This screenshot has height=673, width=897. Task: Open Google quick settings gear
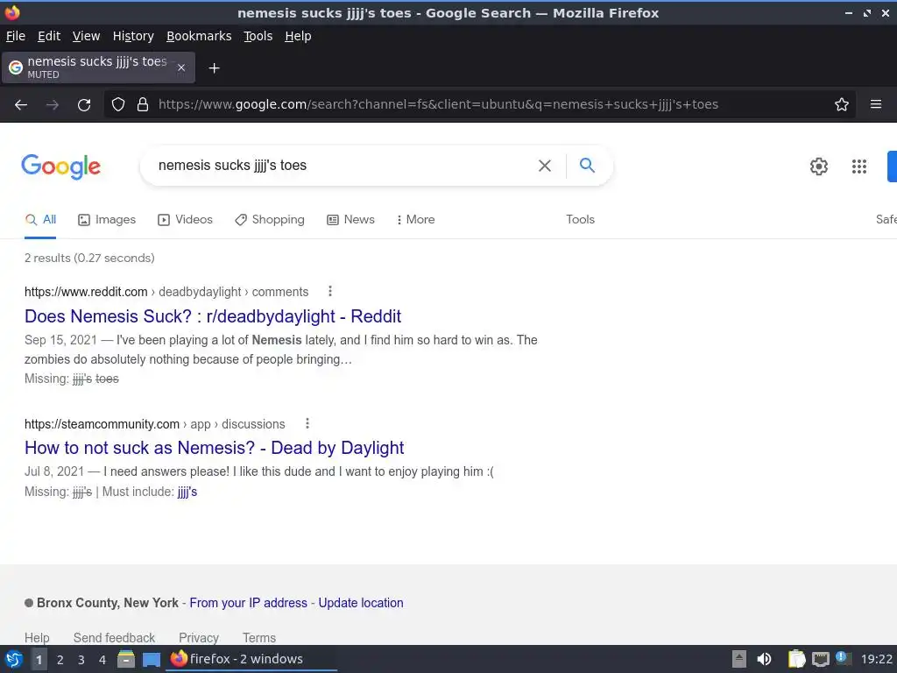click(x=819, y=166)
